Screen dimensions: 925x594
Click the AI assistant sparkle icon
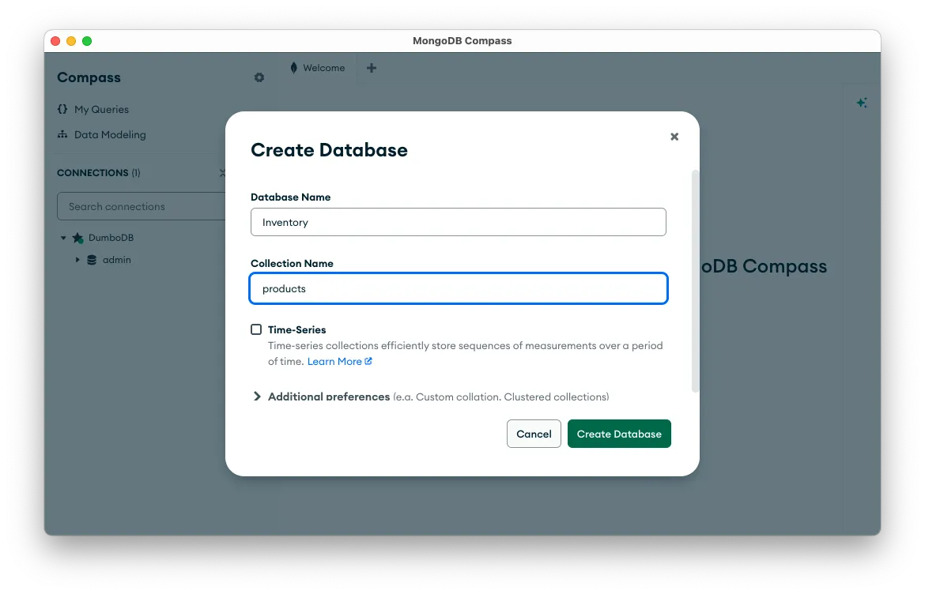click(x=862, y=103)
